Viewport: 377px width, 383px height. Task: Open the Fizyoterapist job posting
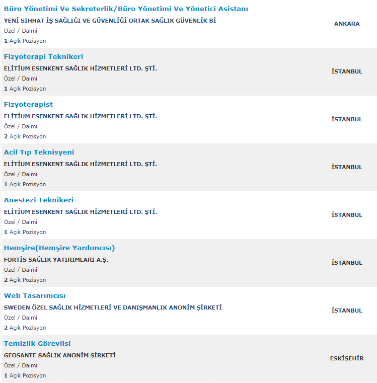pos(28,105)
